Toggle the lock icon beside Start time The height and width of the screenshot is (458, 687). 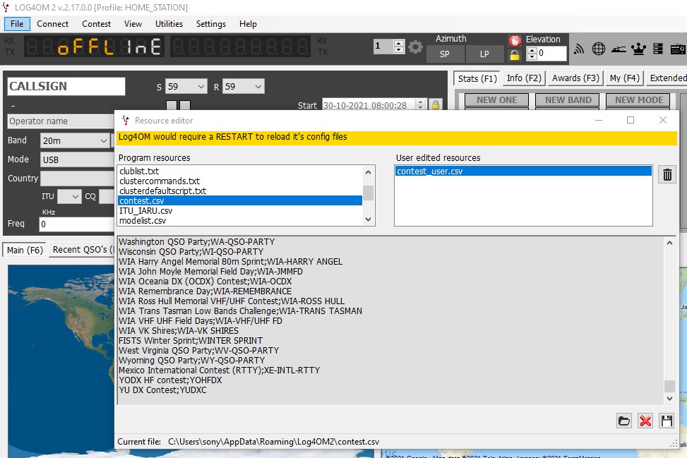pos(436,104)
